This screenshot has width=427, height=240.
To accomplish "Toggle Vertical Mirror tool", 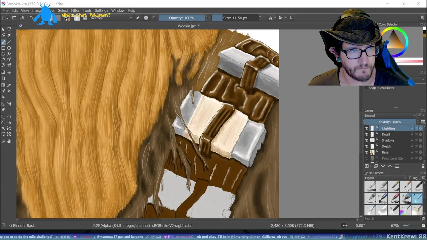I will pos(281,18).
